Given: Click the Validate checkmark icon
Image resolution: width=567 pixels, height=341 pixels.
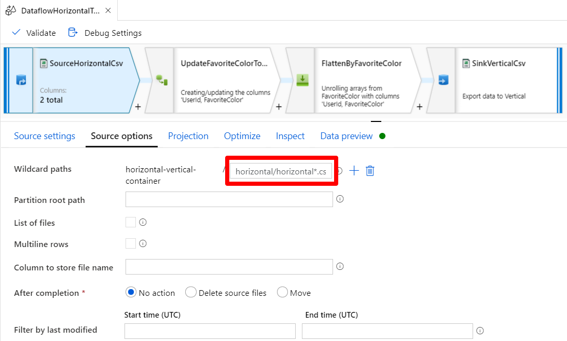Looking at the screenshot, I should pos(16,33).
